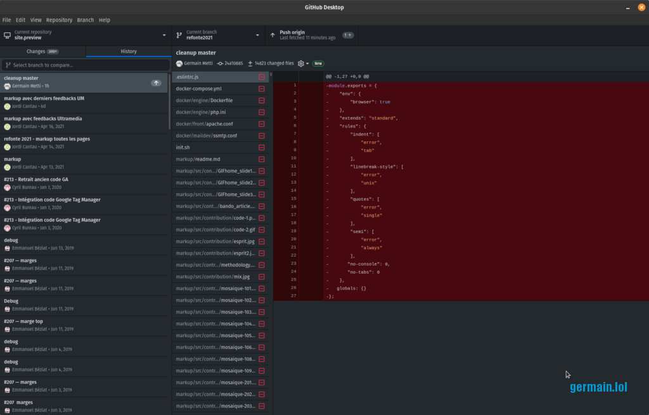Click Germain Metti's avatar in commit header

[x=179, y=63]
